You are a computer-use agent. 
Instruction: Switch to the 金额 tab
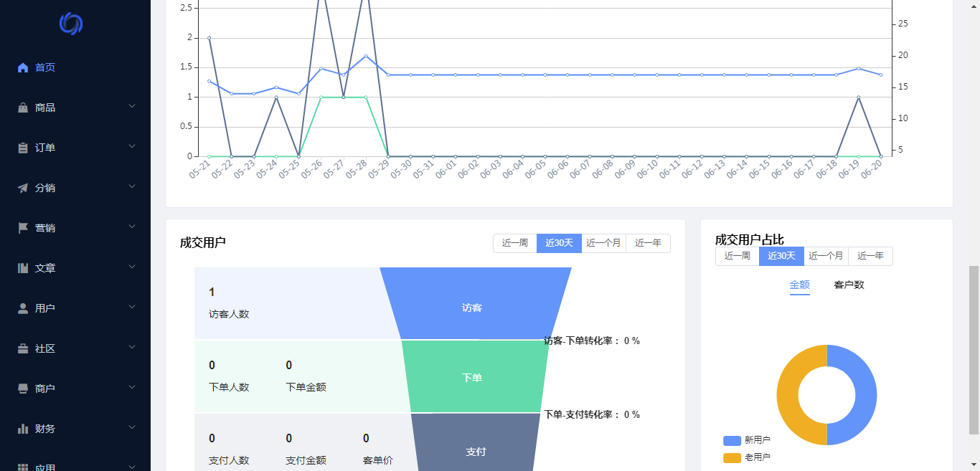800,285
